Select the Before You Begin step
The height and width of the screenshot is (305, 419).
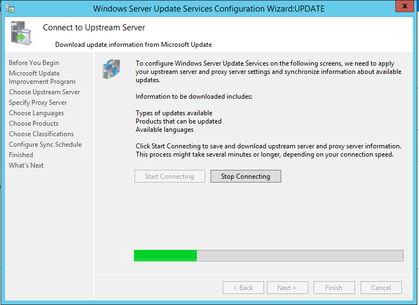[34, 63]
